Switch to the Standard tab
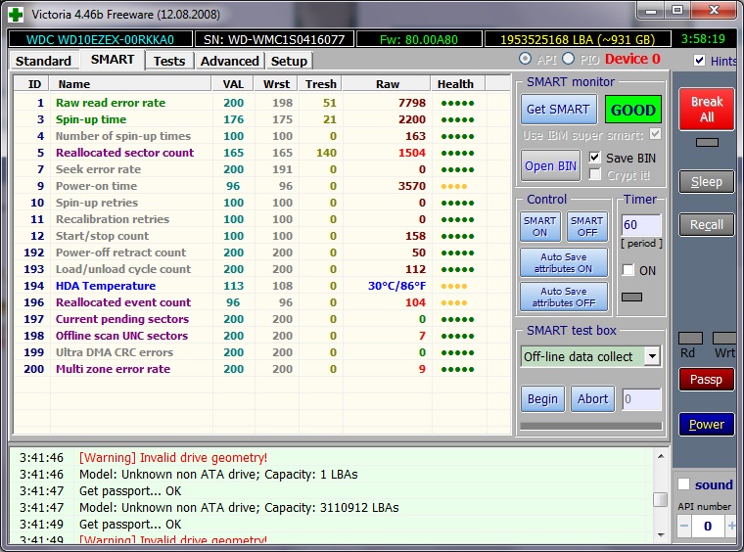744x552 pixels. click(43, 61)
